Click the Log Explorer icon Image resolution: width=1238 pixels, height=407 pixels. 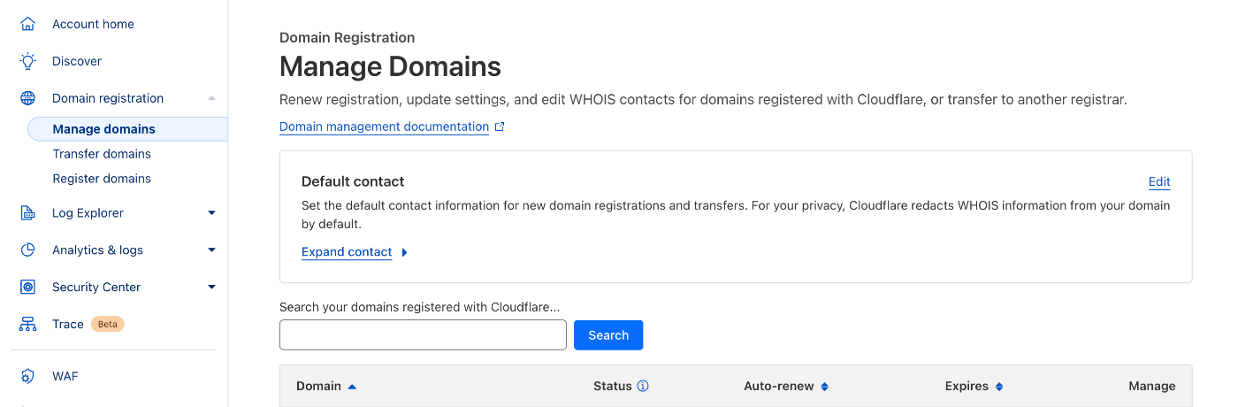point(28,213)
